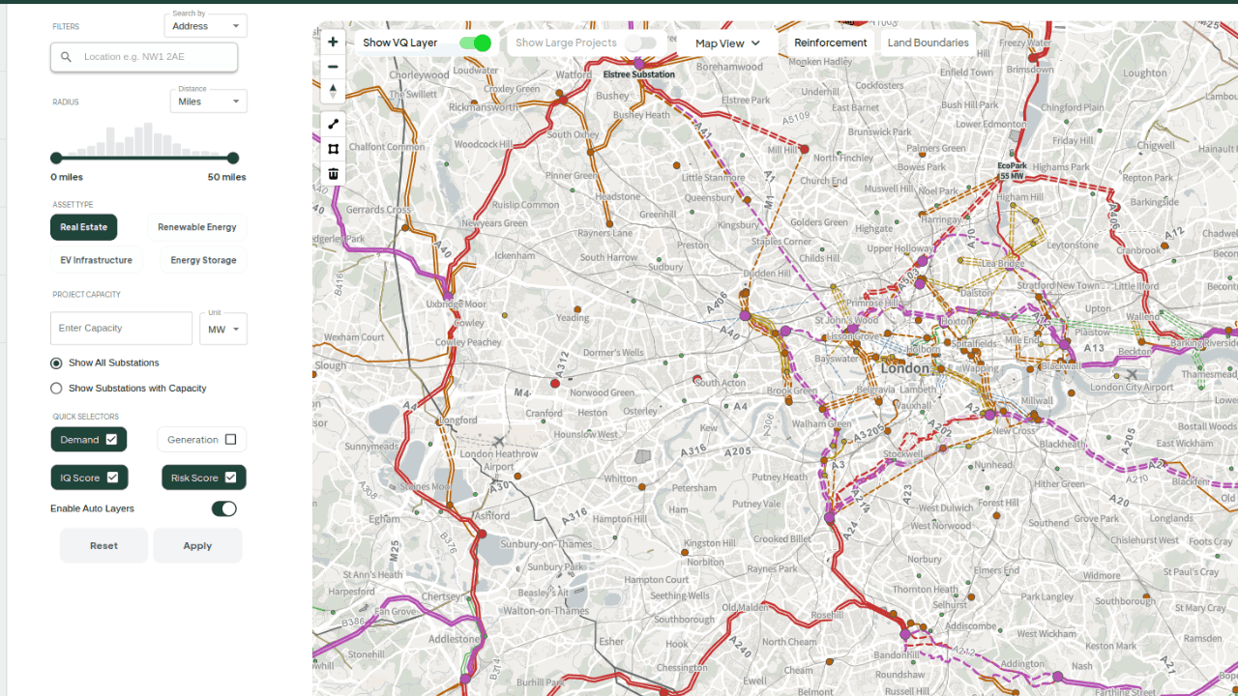The image size is (1238, 696).
Task: Zoom out of the map
Action: pos(333,67)
